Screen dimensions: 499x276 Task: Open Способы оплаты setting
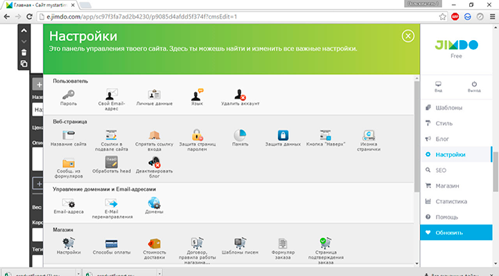(112, 246)
